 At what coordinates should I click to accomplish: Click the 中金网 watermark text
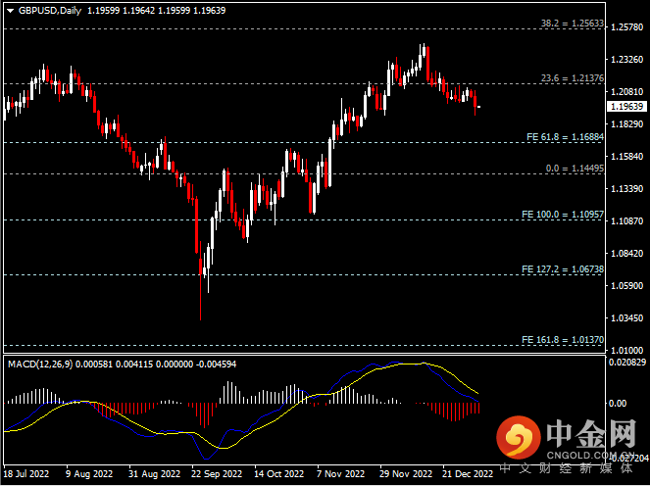click(592, 431)
